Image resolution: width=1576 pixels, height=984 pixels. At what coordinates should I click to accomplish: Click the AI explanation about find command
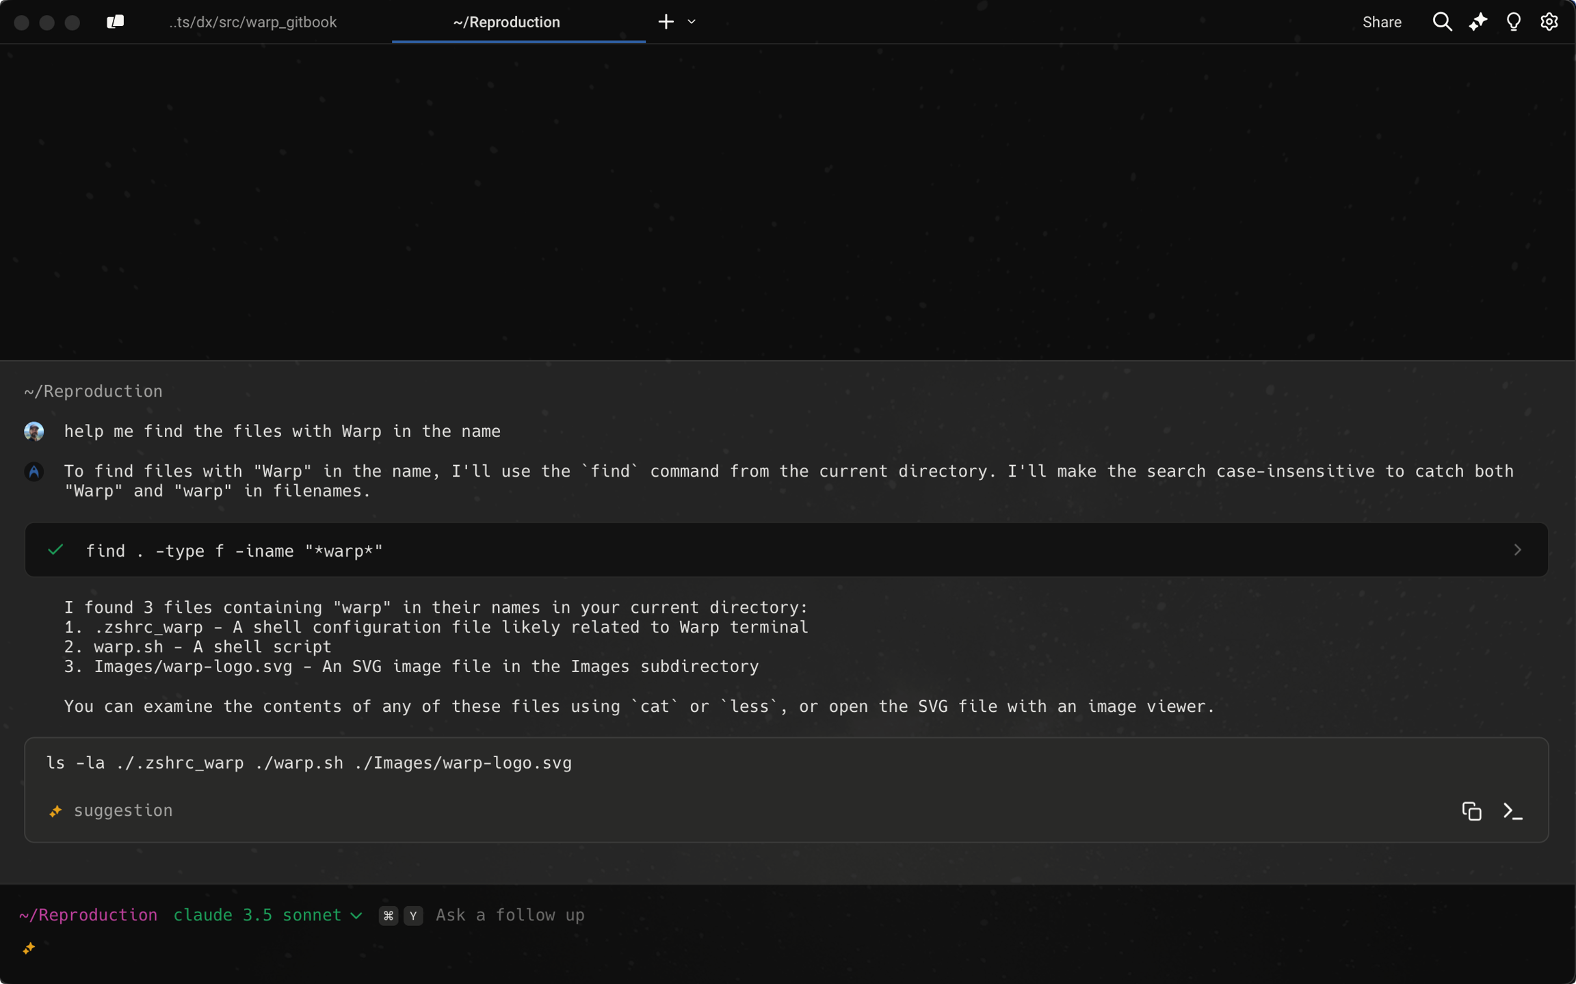click(789, 481)
